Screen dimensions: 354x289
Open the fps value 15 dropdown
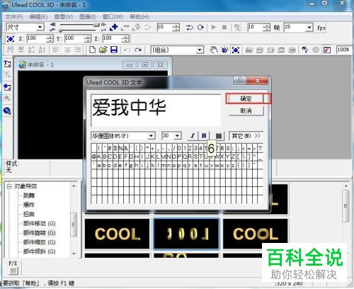[309, 28]
